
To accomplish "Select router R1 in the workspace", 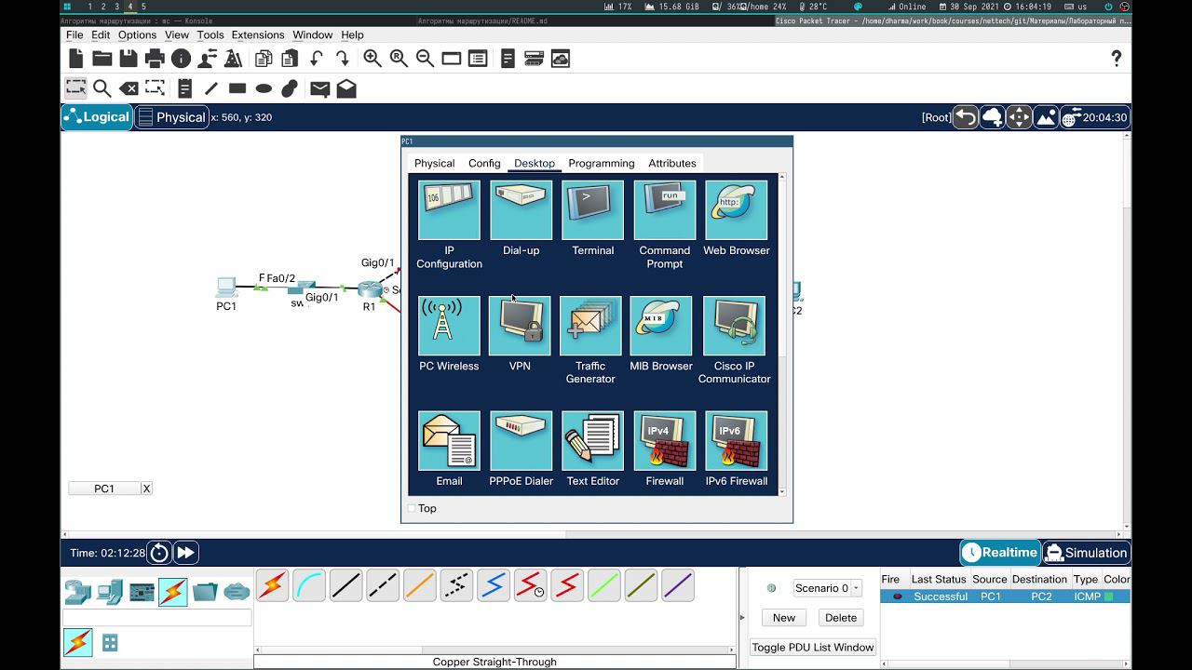I will (x=370, y=289).
